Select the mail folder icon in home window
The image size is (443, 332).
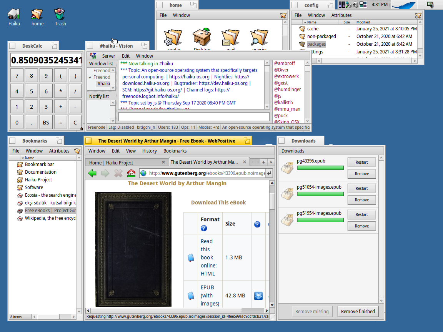231,38
